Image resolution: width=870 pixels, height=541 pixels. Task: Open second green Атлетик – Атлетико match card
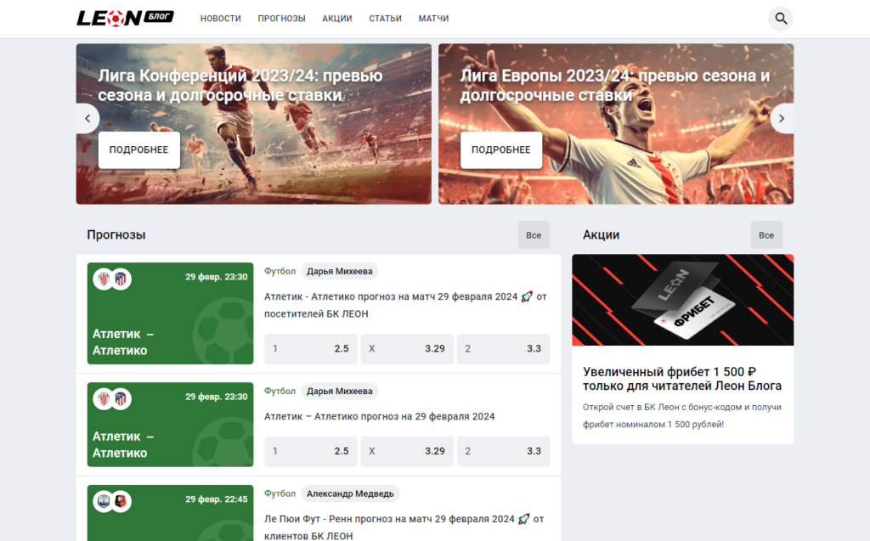click(170, 425)
